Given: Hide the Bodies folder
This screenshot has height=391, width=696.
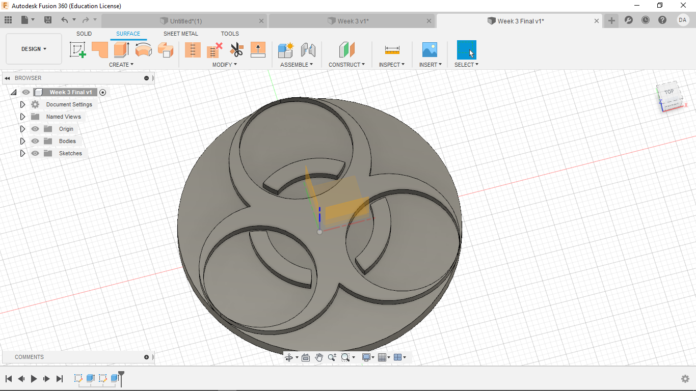Looking at the screenshot, I should (35, 141).
